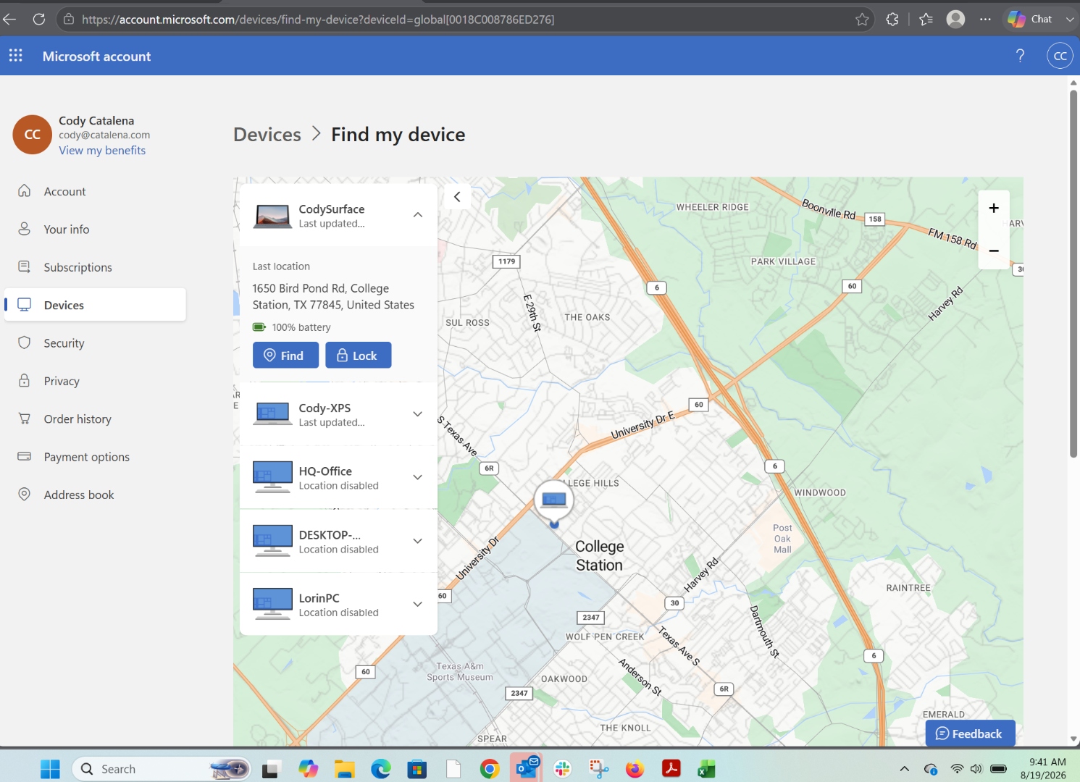Click the browser address bar URL
Image resolution: width=1080 pixels, height=782 pixels.
pos(318,20)
